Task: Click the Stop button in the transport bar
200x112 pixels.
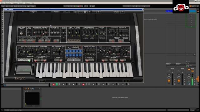Action: [78, 6]
